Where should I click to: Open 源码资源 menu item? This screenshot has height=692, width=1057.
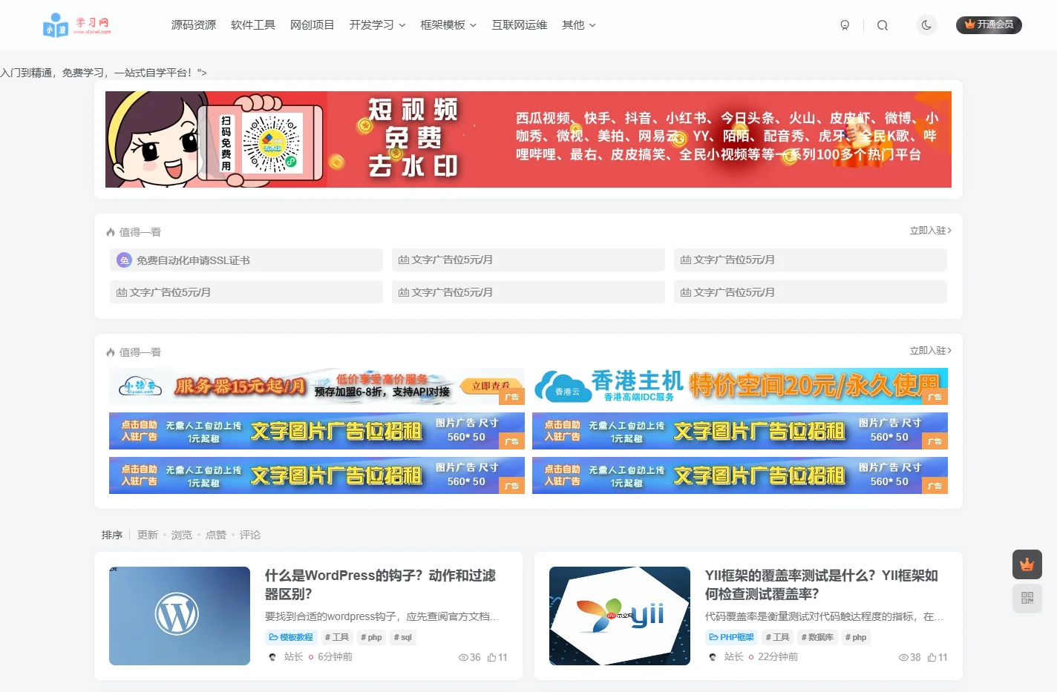point(194,25)
